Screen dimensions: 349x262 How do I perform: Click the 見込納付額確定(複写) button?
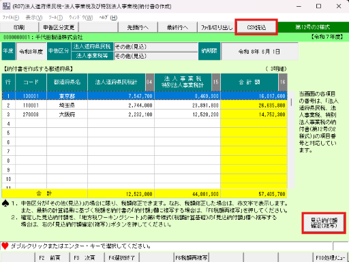[324, 223]
